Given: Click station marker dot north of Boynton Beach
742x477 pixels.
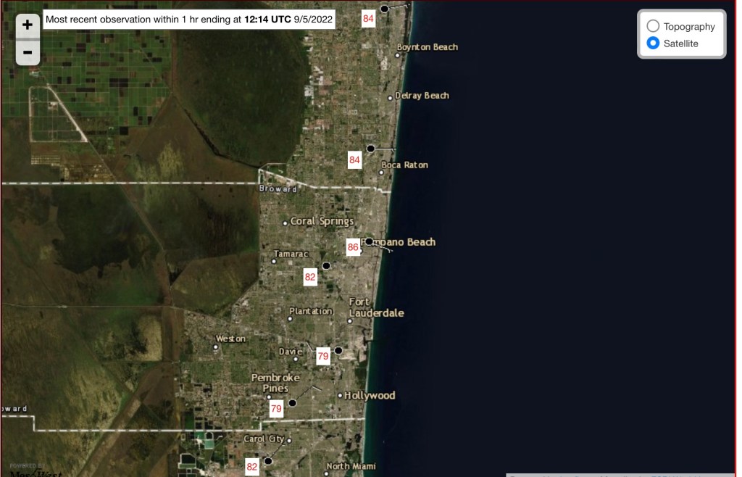Looking at the screenshot, I should [x=385, y=9].
